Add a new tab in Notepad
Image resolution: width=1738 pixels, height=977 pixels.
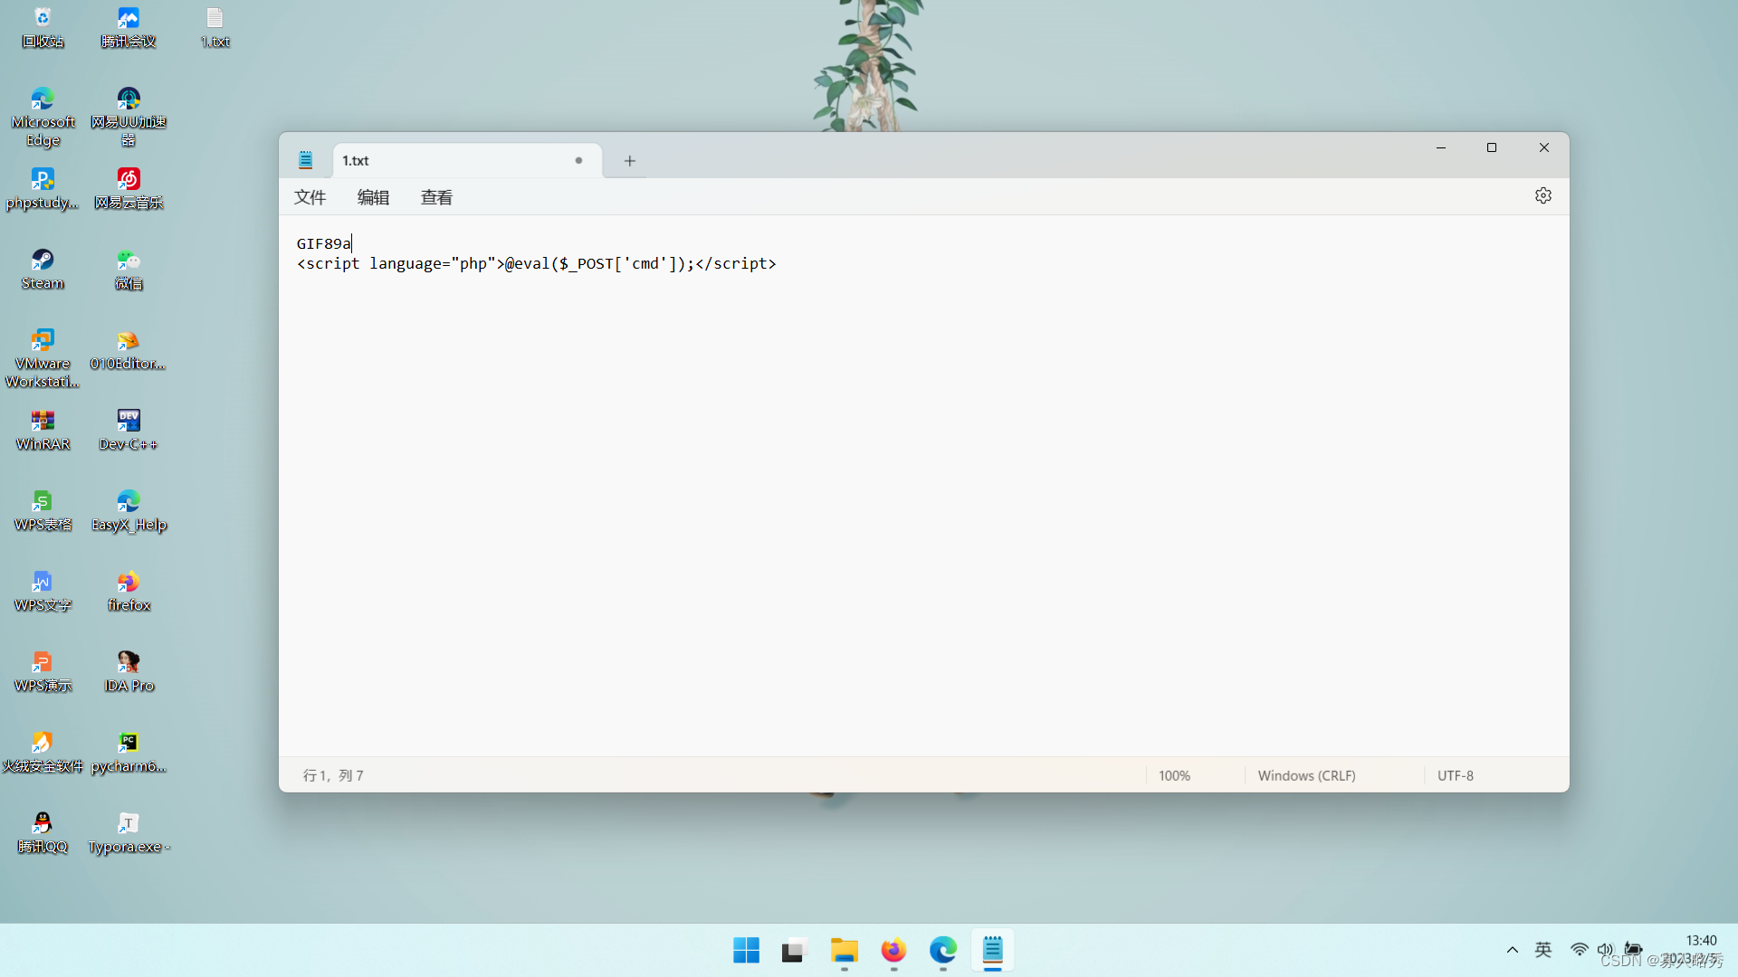(630, 161)
